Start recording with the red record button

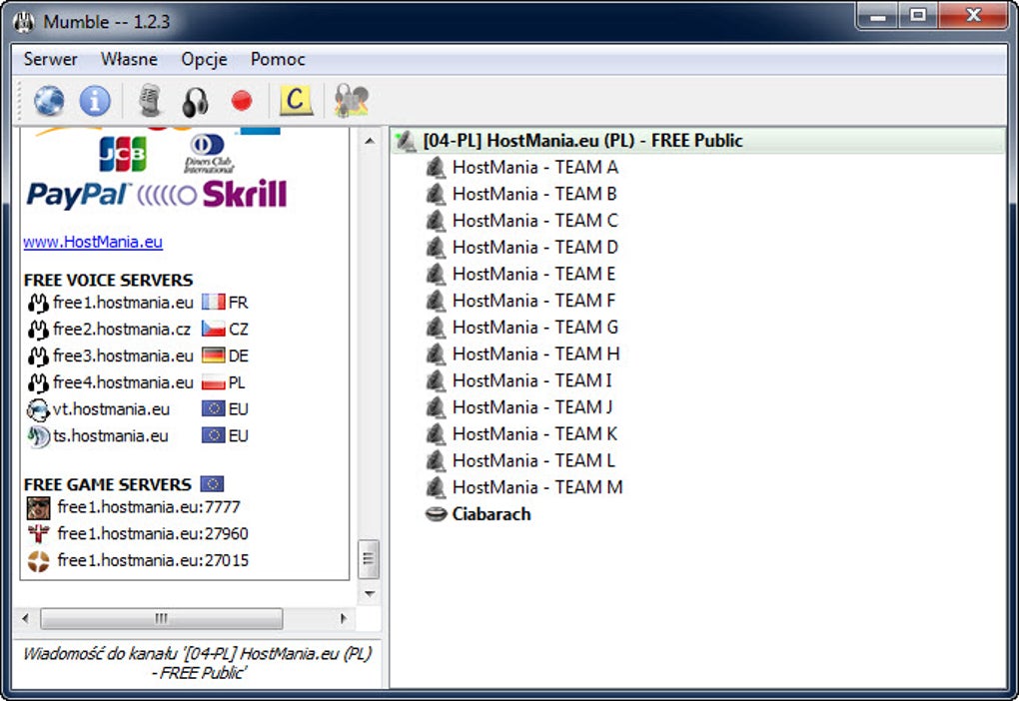point(241,101)
